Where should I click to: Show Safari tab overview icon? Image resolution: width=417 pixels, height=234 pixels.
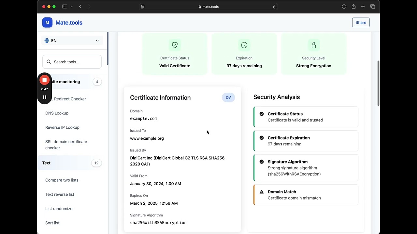(373, 6)
